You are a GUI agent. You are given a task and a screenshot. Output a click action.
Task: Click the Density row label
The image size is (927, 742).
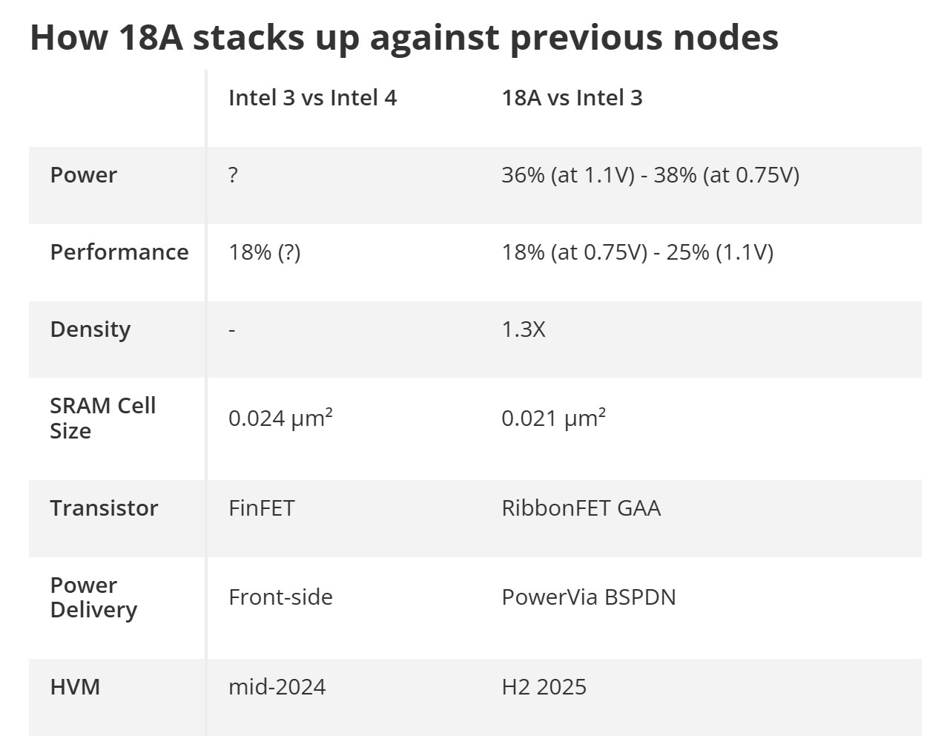(x=90, y=329)
